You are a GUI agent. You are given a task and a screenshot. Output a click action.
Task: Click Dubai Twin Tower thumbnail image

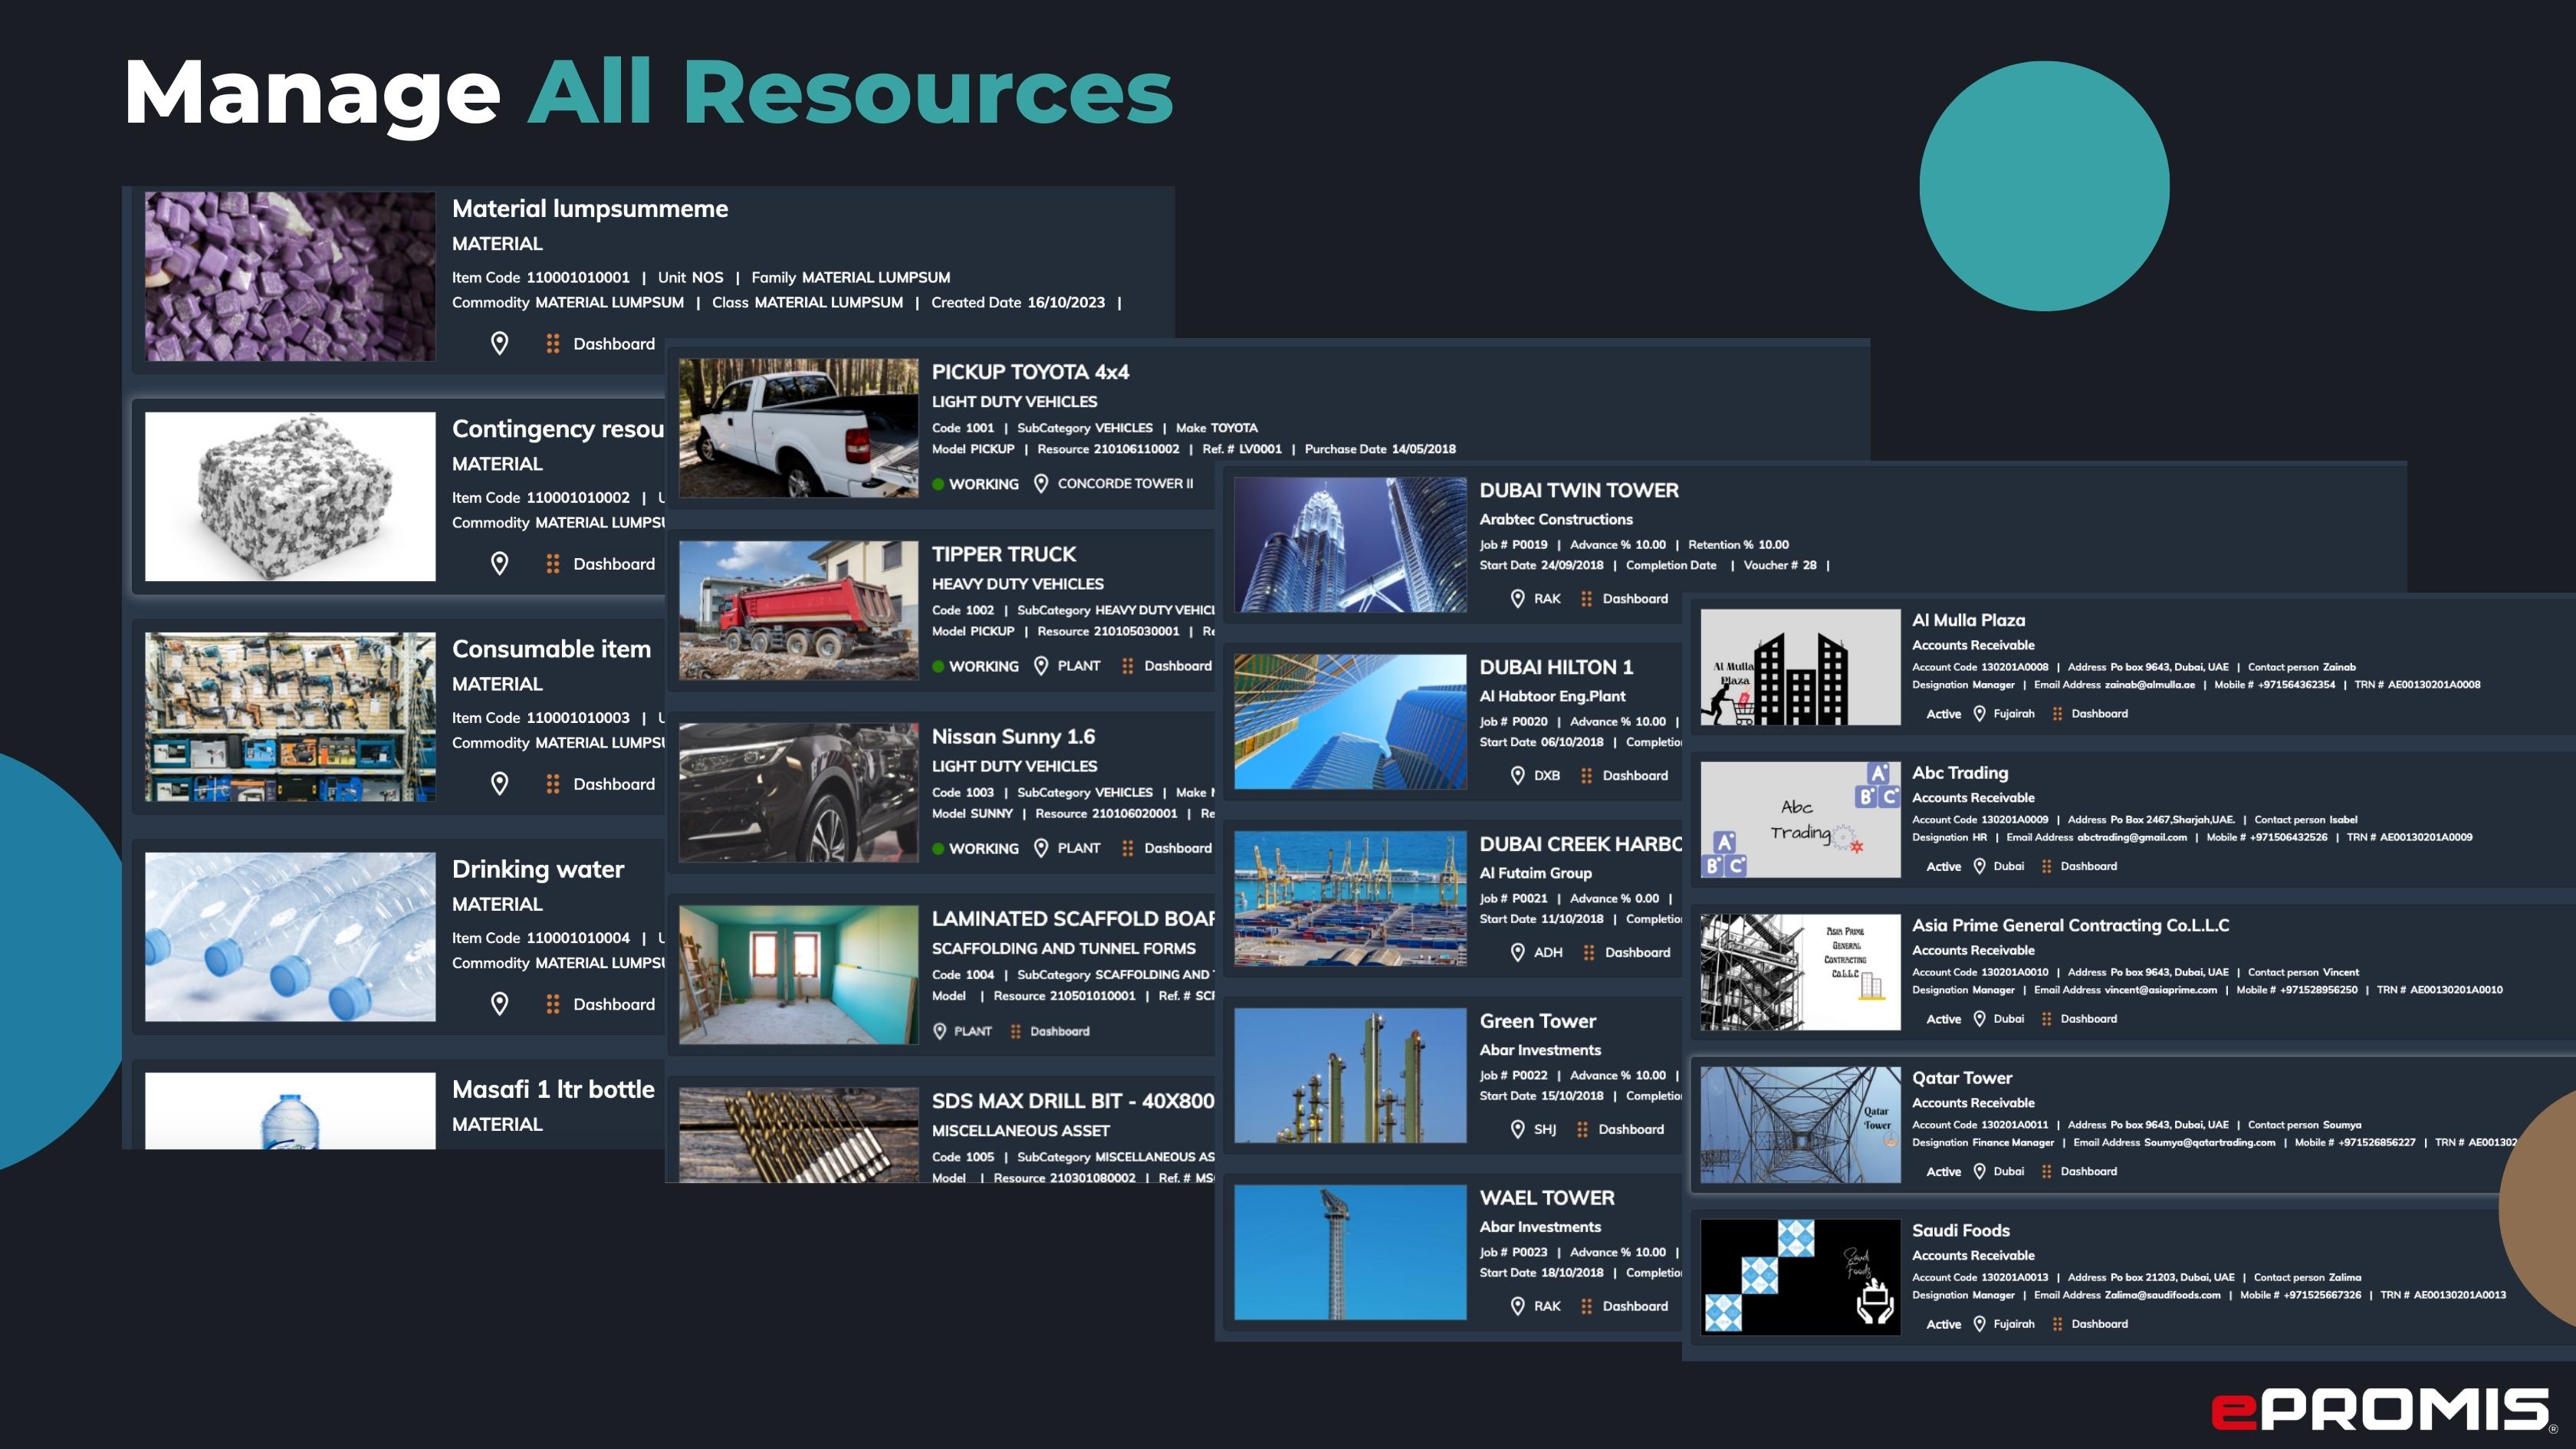[x=1350, y=545]
